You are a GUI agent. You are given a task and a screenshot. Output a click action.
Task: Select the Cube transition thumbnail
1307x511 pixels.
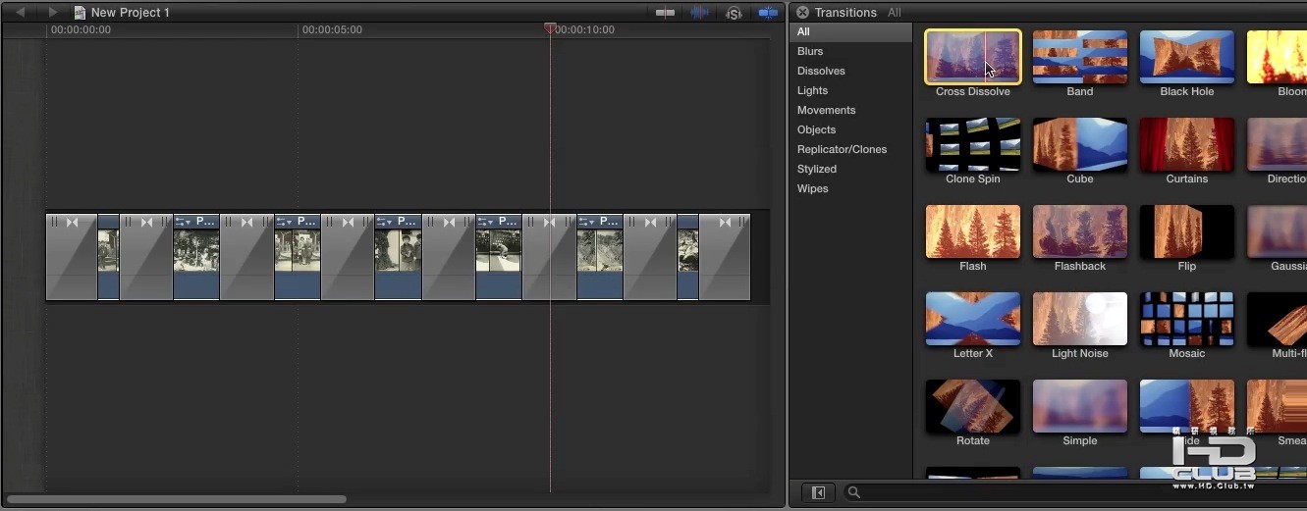click(x=1080, y=144)
